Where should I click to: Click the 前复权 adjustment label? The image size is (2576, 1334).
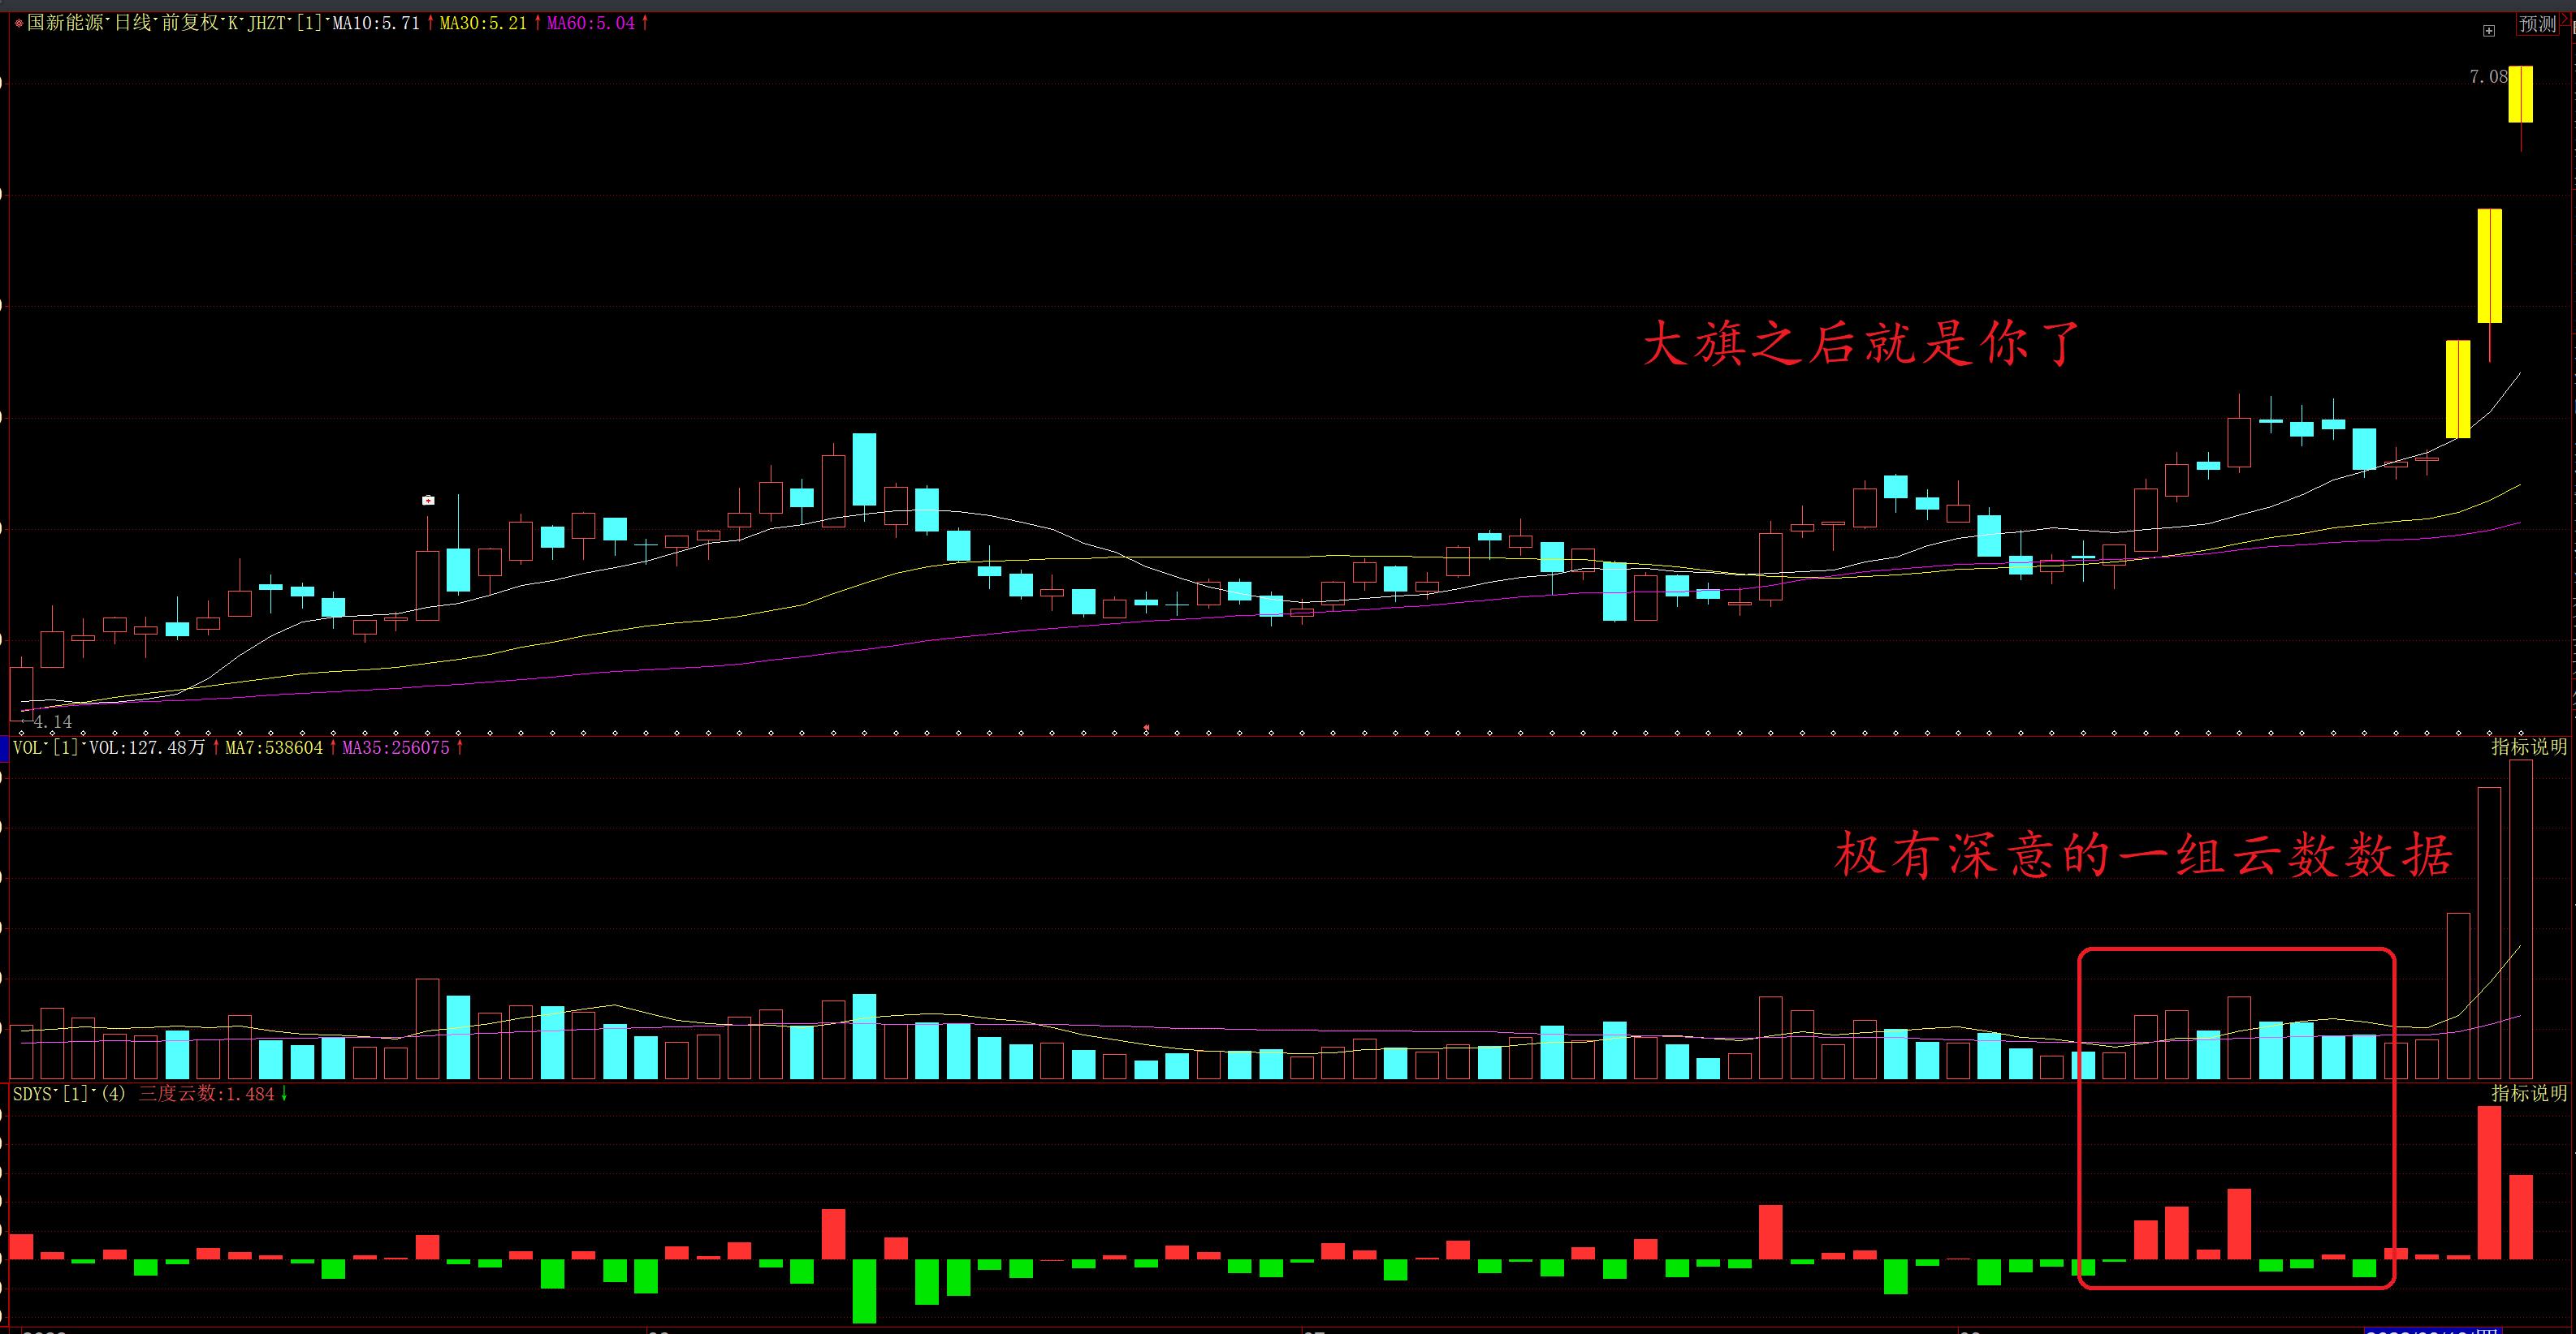pyautogui.click(x=189, y=23)
